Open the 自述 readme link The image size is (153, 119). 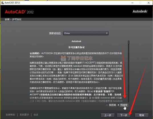tap(36, 115)
